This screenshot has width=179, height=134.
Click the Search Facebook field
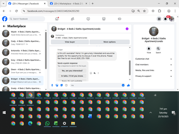(27, 19)
